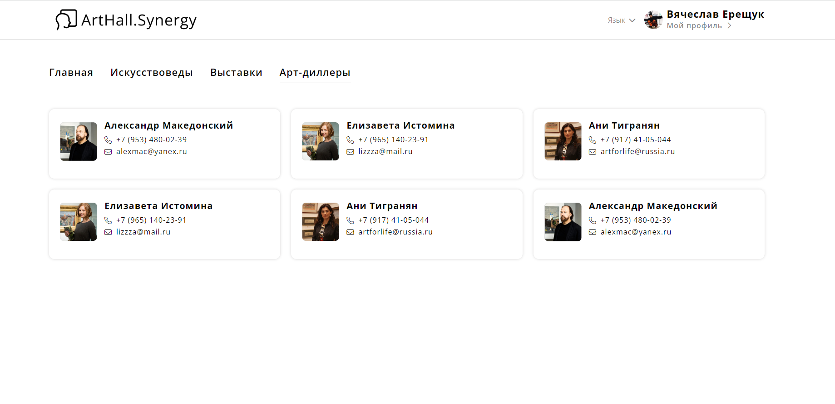The height and width of the screenshot is (404, 835).
Task: Click phone icon on bottom-row Александр Македонский card
Action: click(x=593, y=220)
